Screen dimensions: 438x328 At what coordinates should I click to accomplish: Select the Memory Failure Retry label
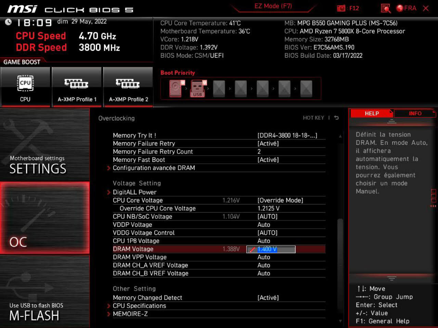pyautogui.click(x=144, y=143)
